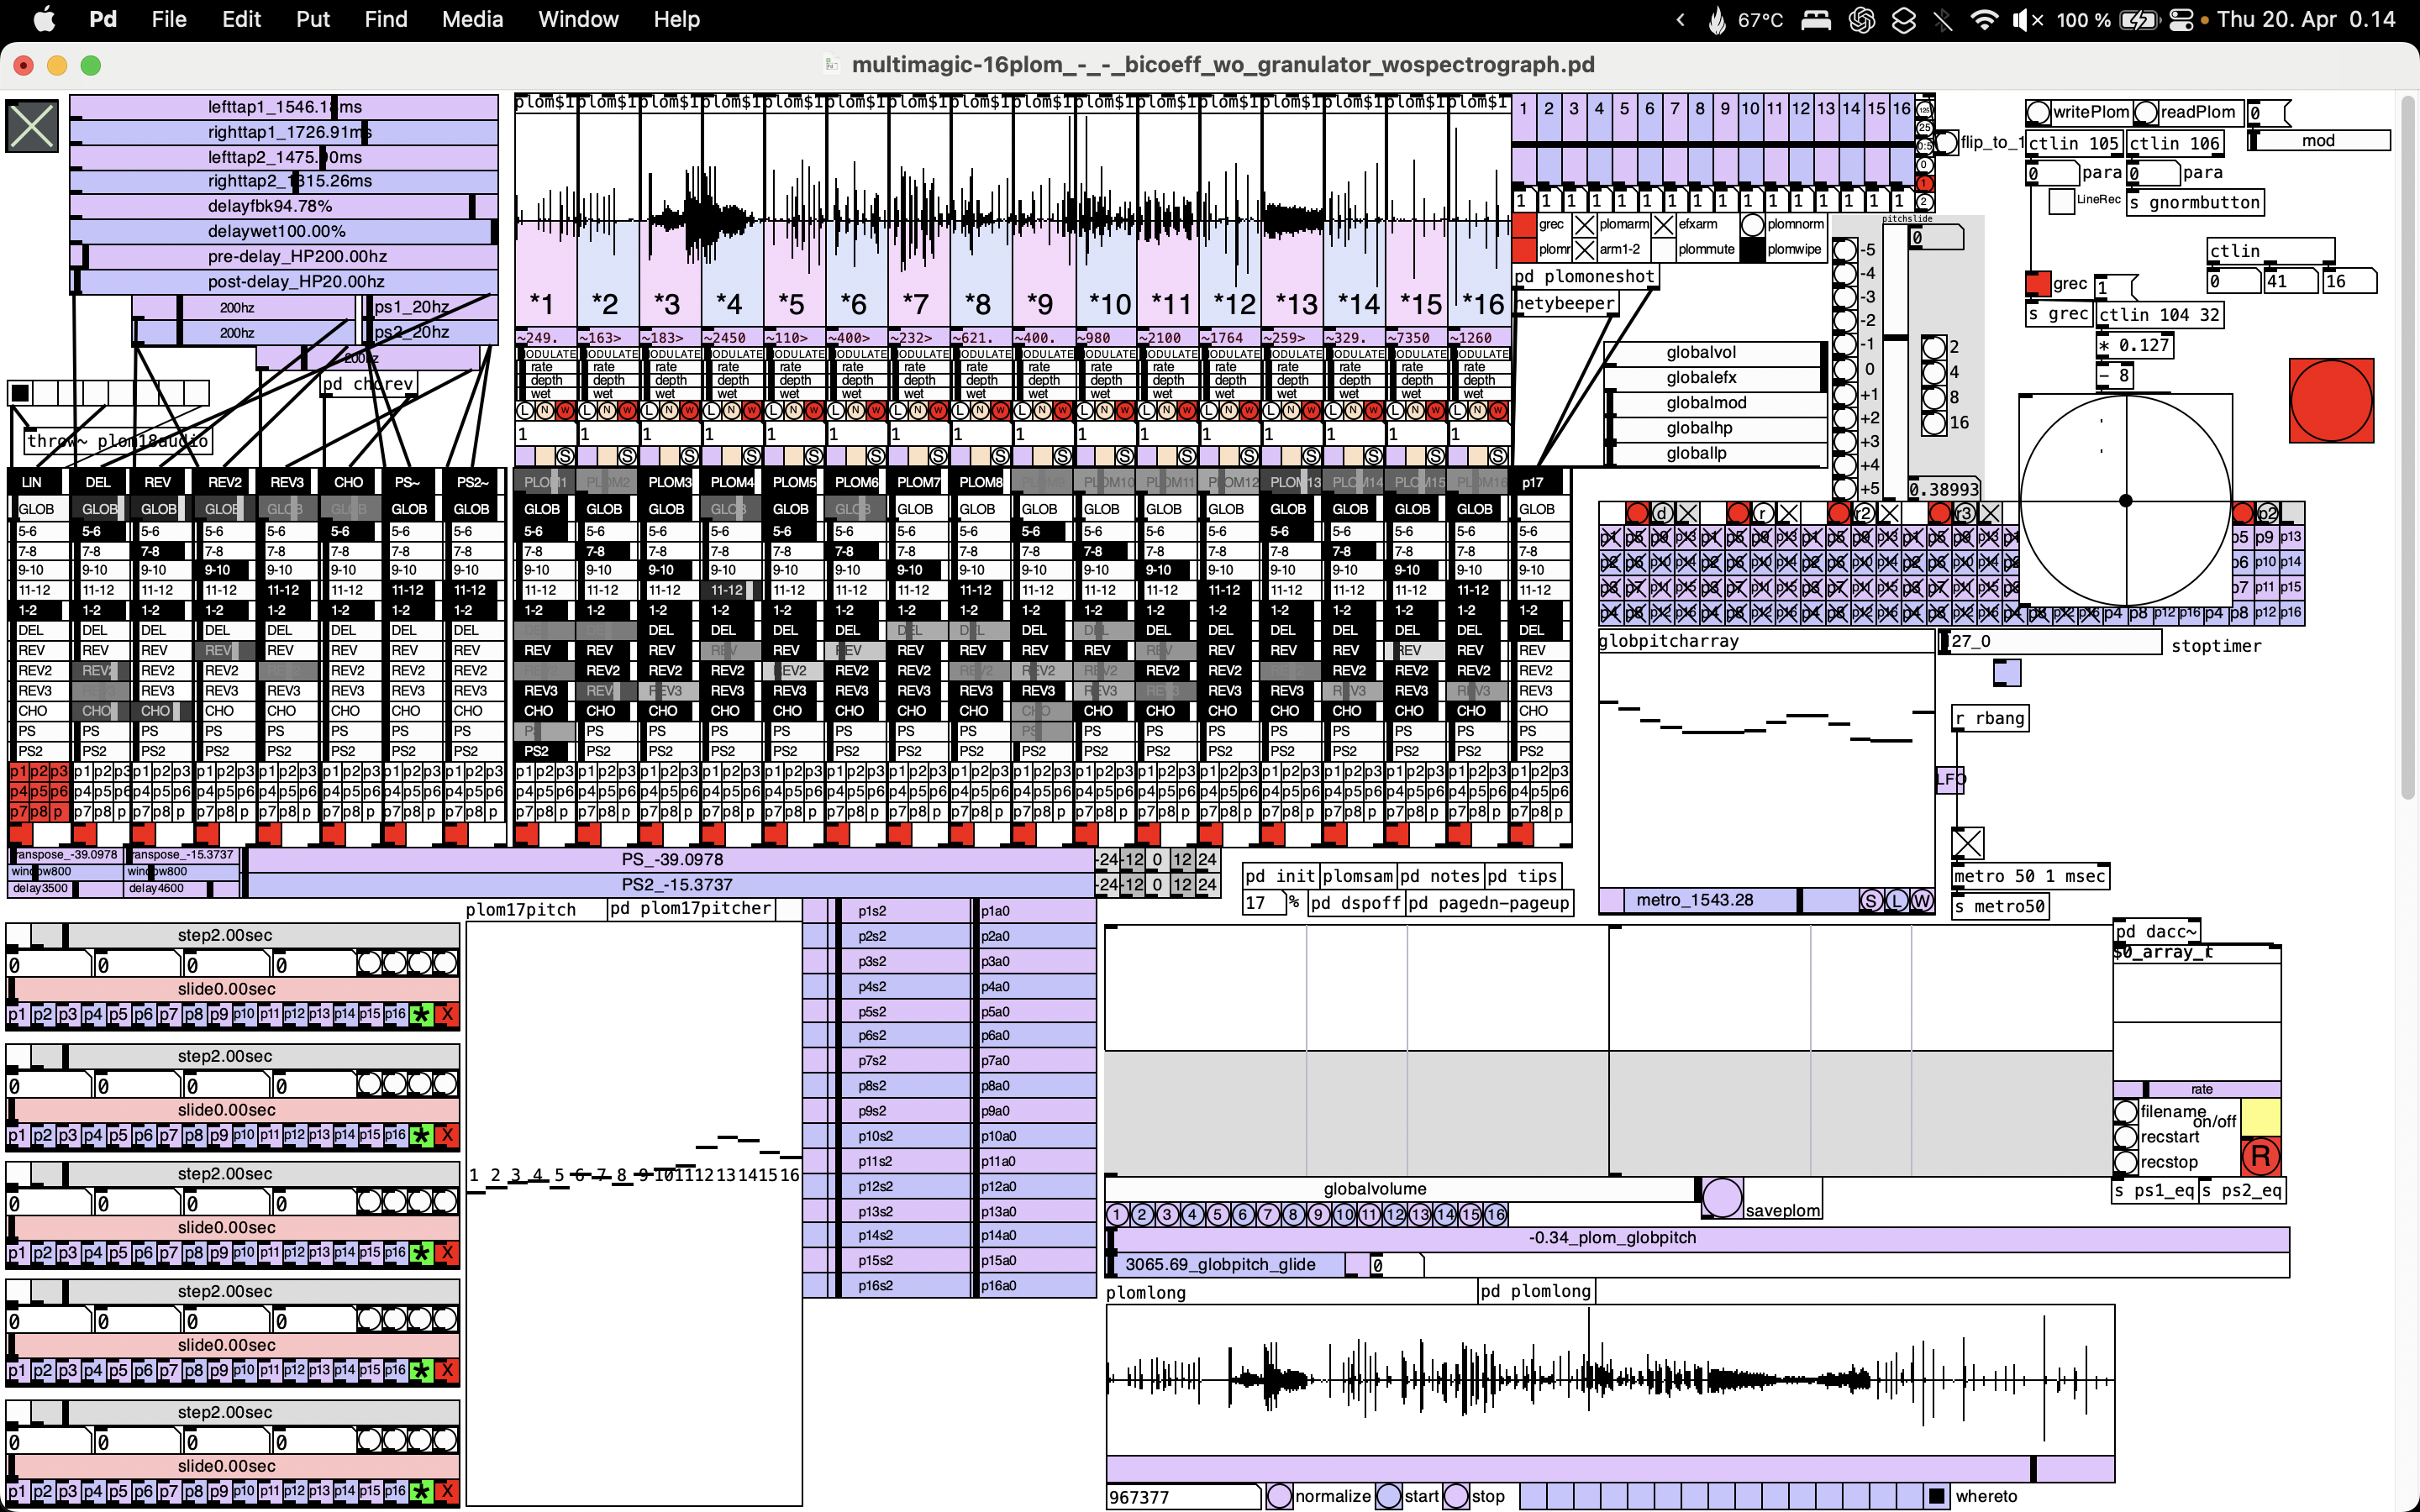Click the stop bang below plomlong waveform
2420x1512 pixels.
click(x=1456, y=1496)
